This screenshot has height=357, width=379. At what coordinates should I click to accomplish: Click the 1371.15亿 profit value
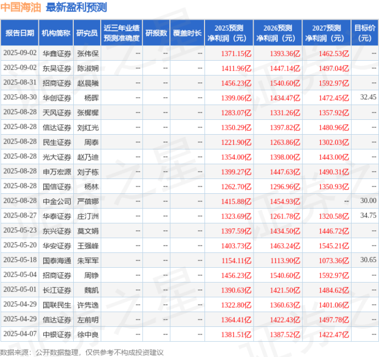point(236,53)
